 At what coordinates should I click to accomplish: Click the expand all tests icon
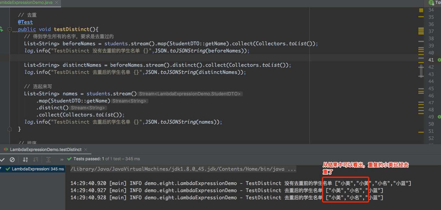click(x=49, y=159)
